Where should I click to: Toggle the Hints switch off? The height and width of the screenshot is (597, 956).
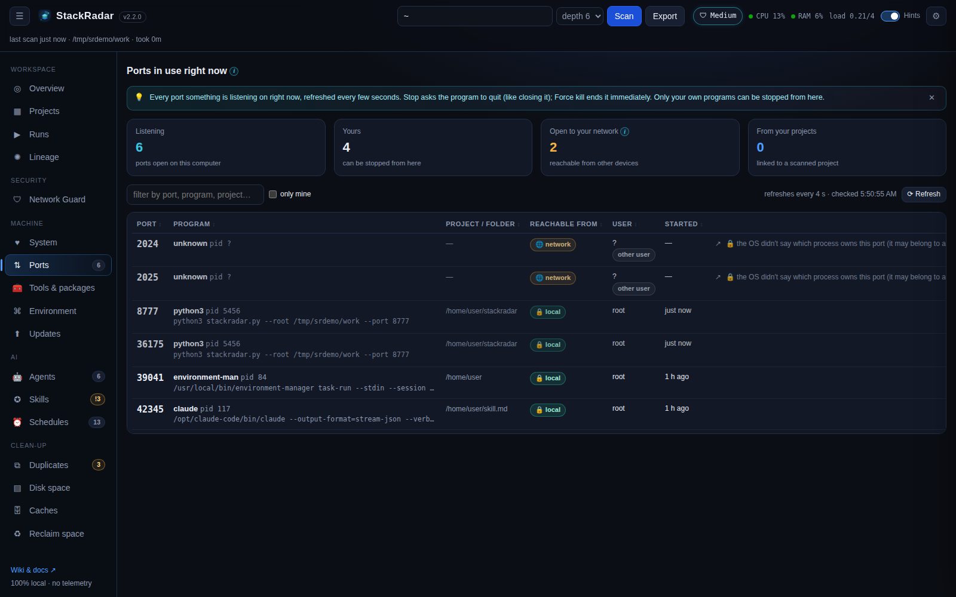coord(890,16)
